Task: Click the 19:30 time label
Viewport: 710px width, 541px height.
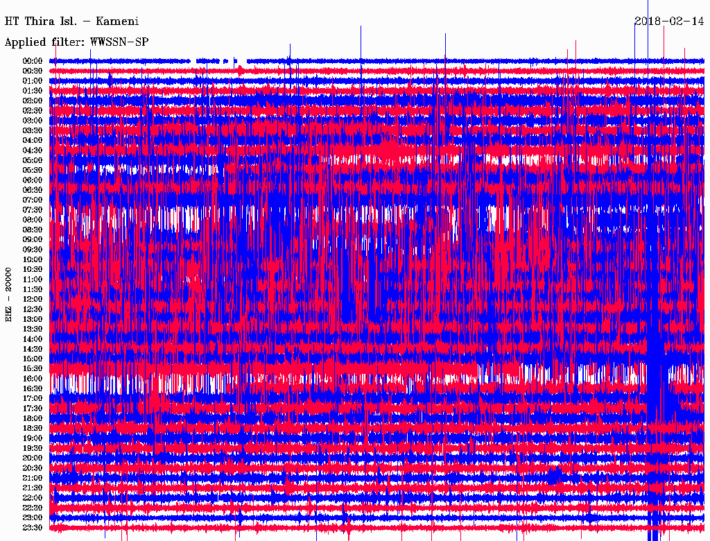Action: 33,448
